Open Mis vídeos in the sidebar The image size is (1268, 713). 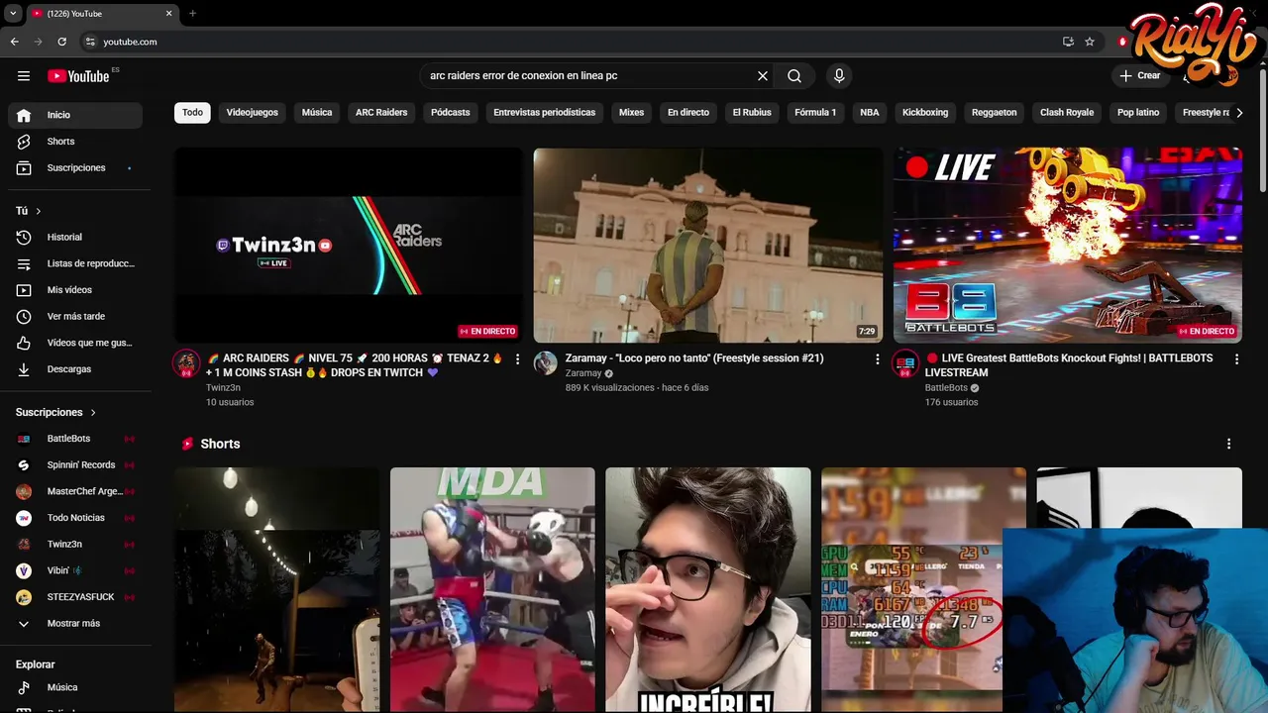coord(75,290)
